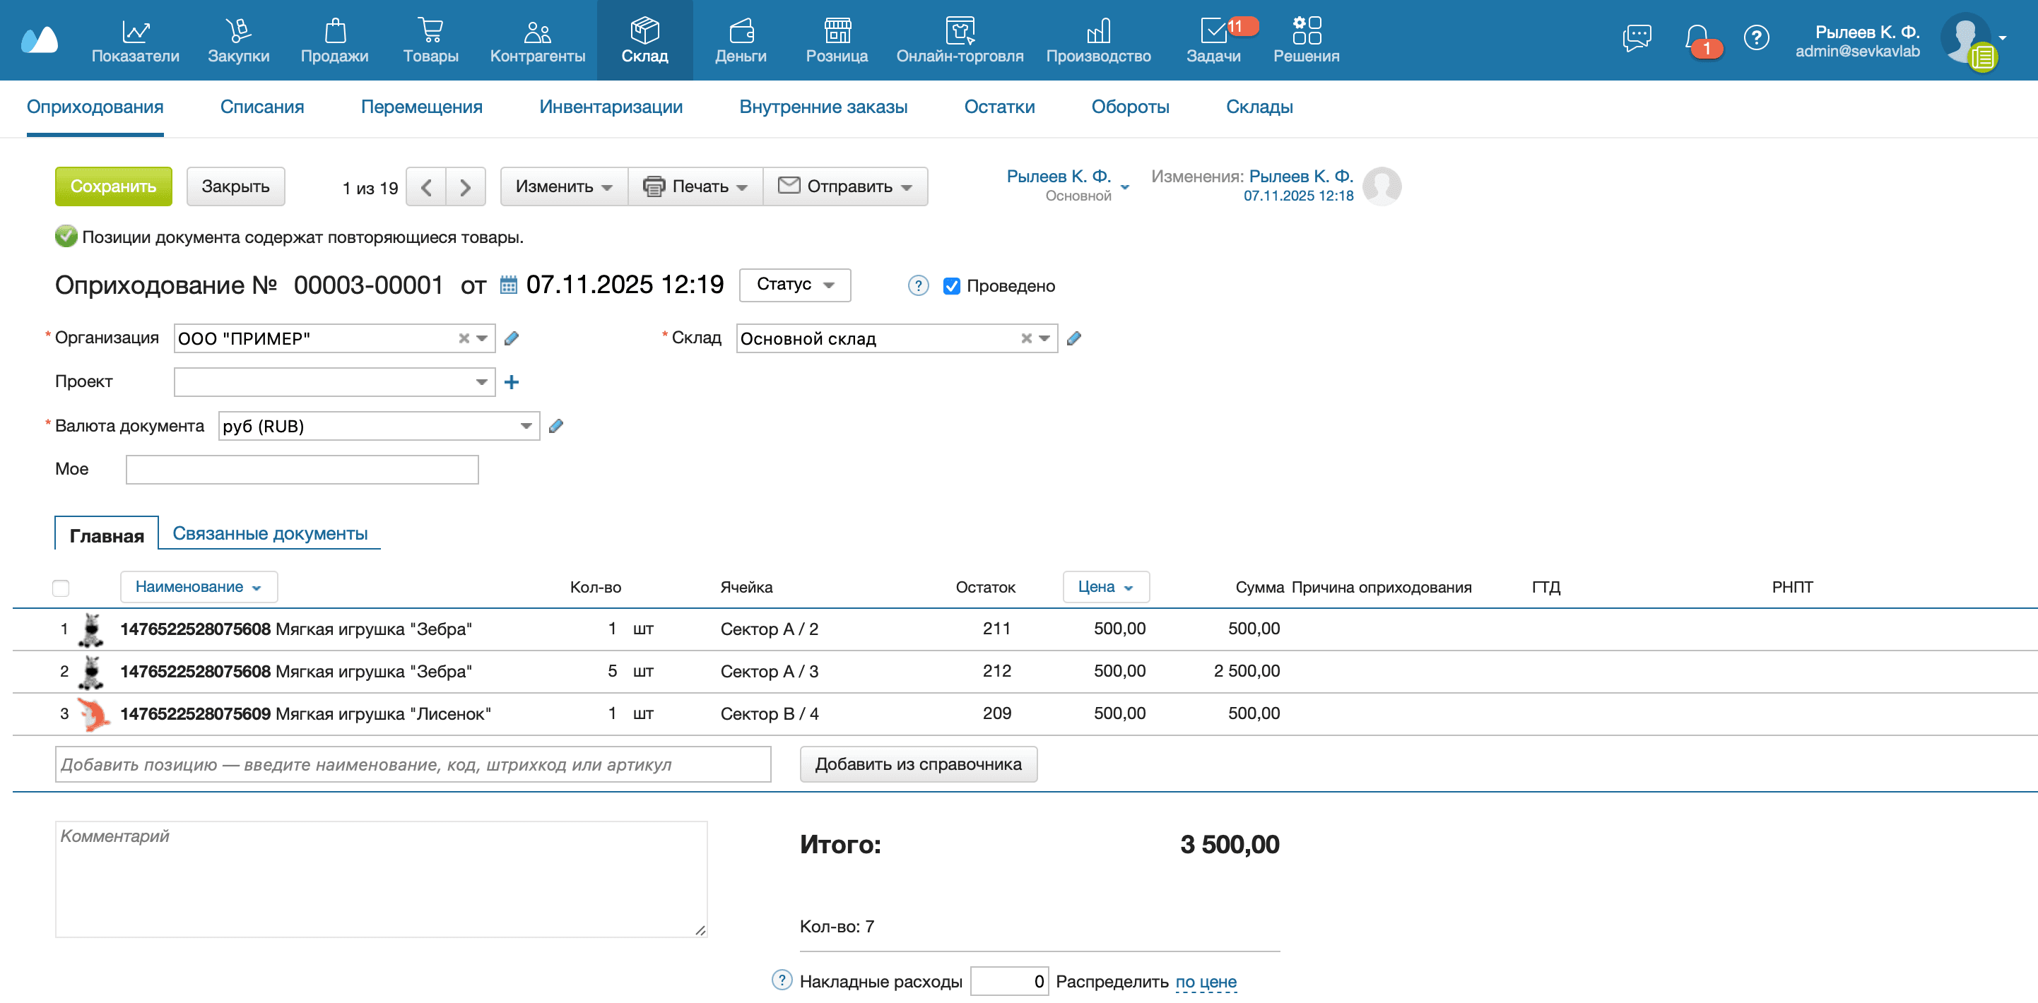
Task: Click the Сохранить button
Action: click(x=113, y=186)
